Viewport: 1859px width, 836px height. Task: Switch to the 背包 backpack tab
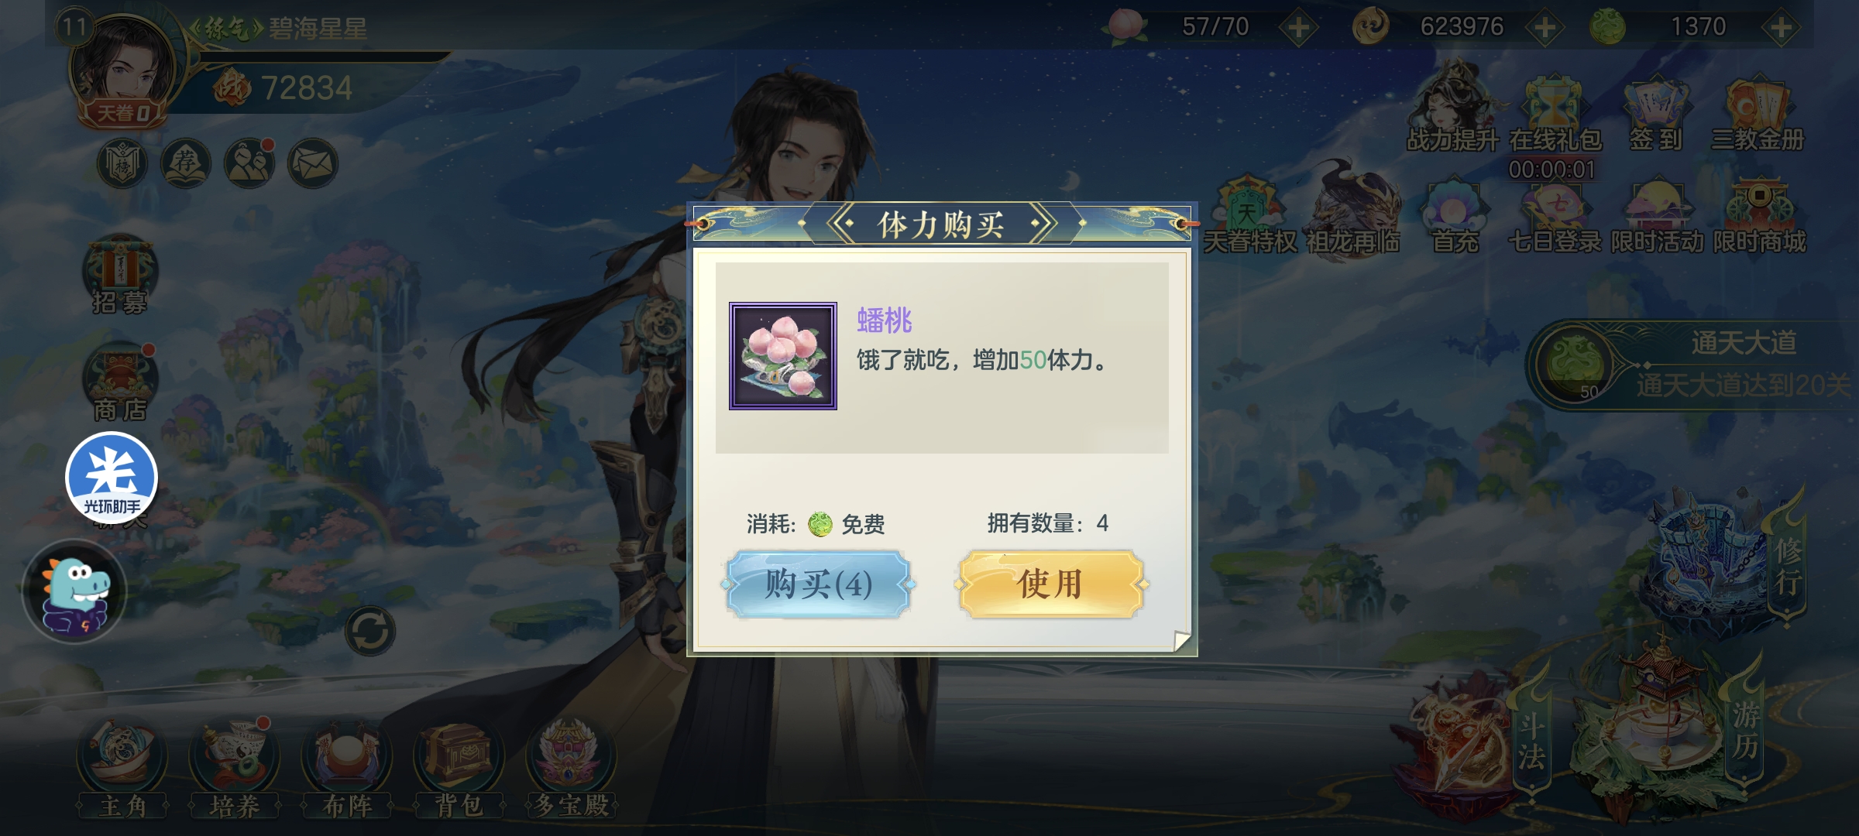(459, 769)
